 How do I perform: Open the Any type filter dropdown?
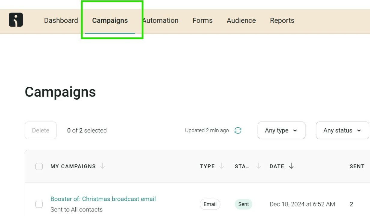[x=281, y=130]
